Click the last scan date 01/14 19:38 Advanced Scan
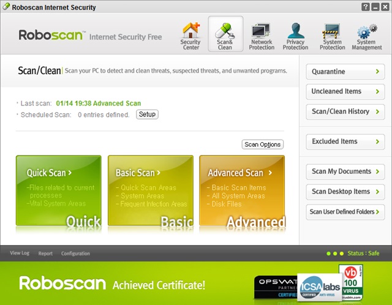 point(98,104)
